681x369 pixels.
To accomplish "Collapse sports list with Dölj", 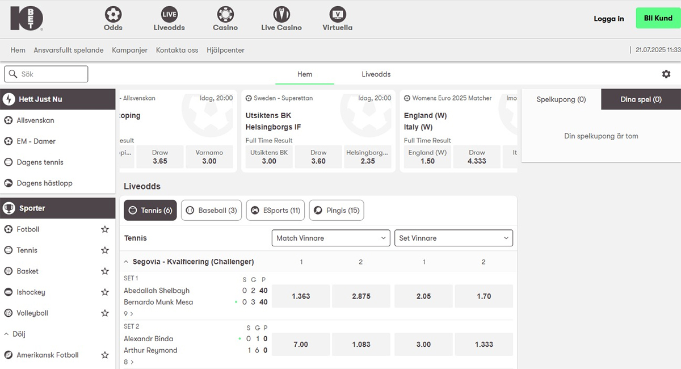I will pos(15,334).
